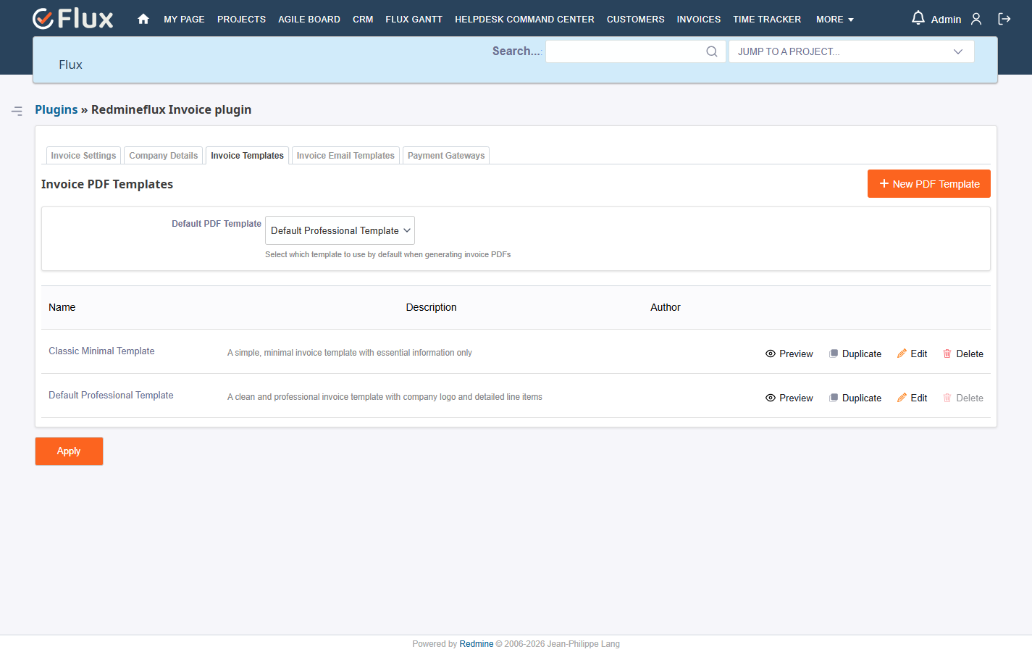
Task: Open My Page menu item
Action: pyautogui.click(x=184, y=20)
